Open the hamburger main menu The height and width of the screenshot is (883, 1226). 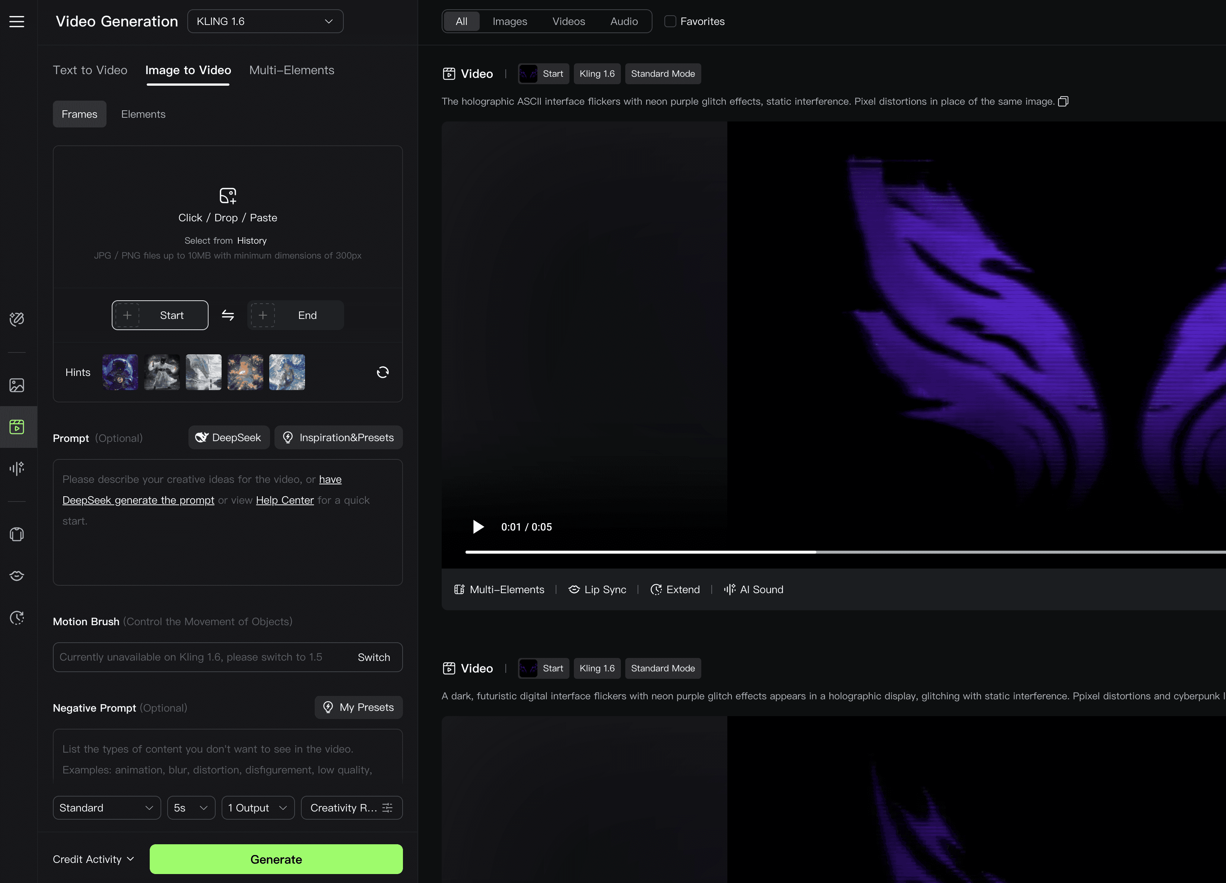17,22
